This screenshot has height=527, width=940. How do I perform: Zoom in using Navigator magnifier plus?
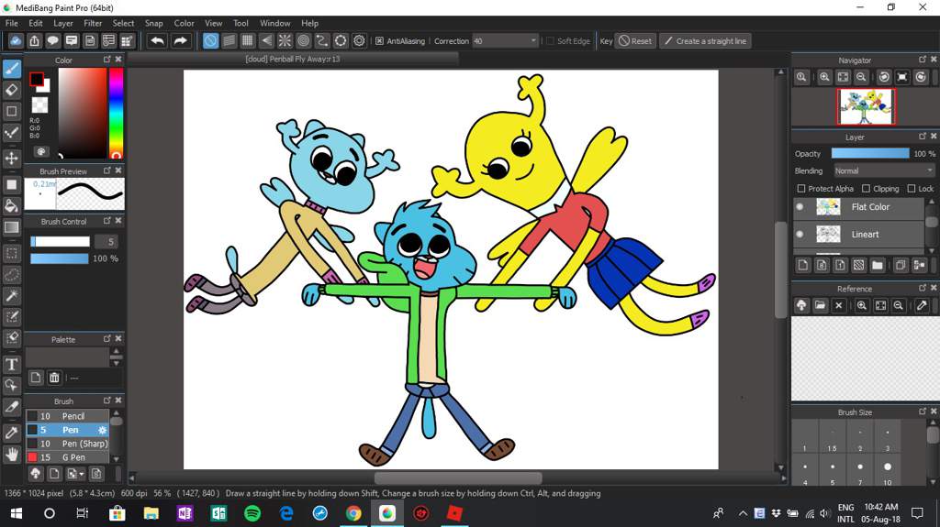pyautogui.click(x=825, y=77)
